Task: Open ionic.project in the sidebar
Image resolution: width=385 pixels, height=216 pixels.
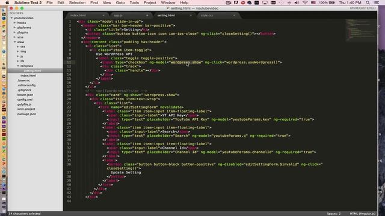Action: click(x=26, y=109)
